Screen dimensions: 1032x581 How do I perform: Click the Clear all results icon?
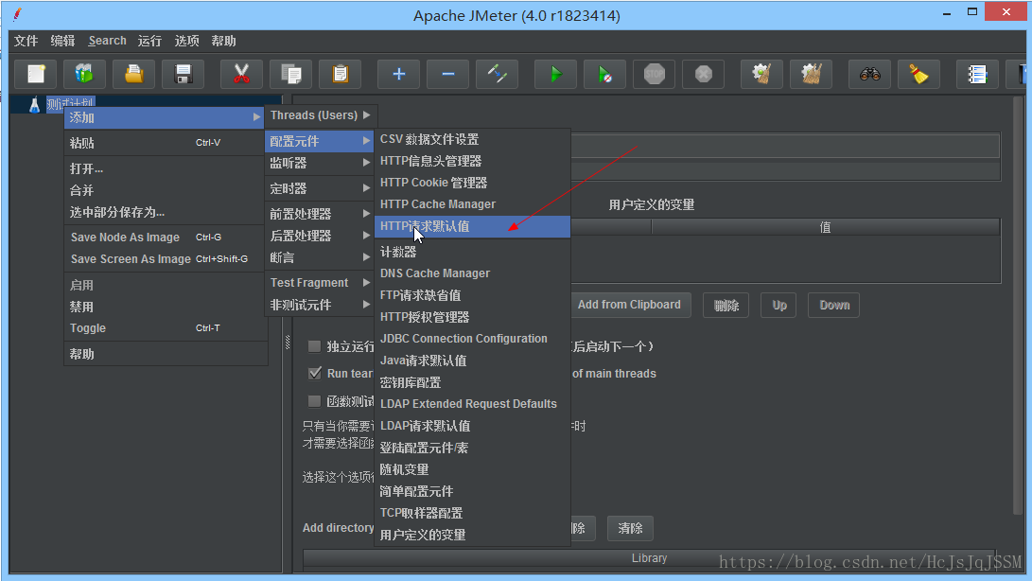(811, 74)
